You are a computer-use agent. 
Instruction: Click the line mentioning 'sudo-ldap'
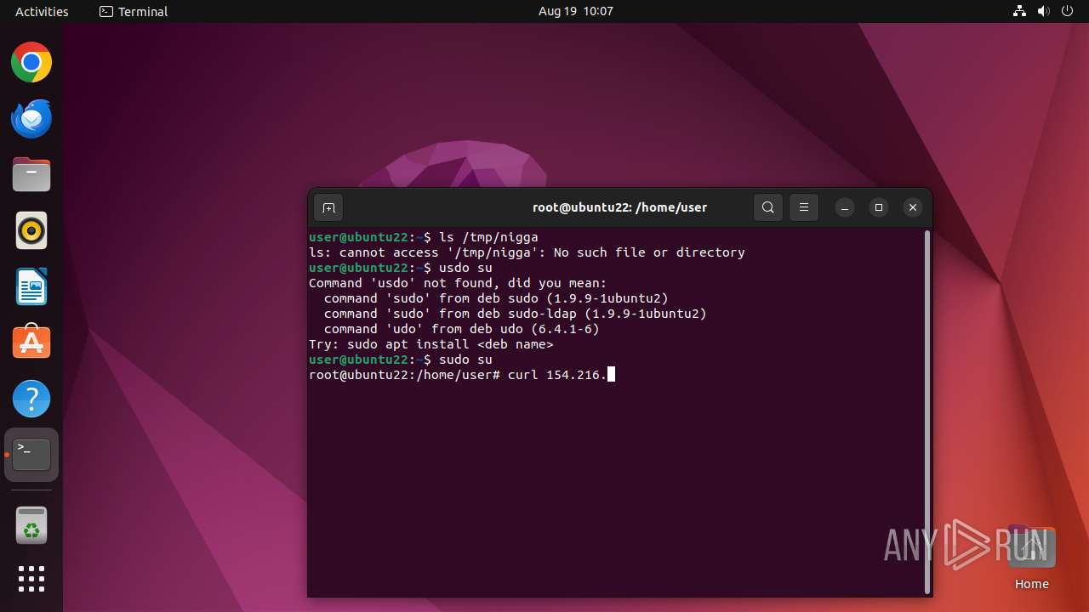click(x=516, y=314)
